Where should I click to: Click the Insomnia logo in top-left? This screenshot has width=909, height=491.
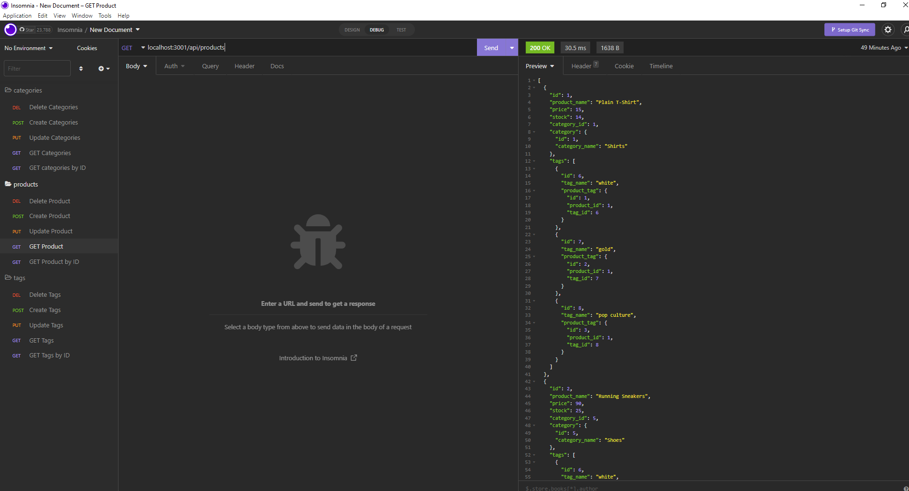tap(10, 30)
